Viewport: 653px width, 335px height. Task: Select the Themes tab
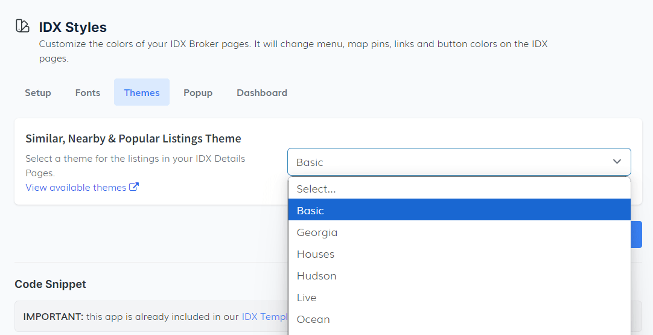tap(142, 92)
